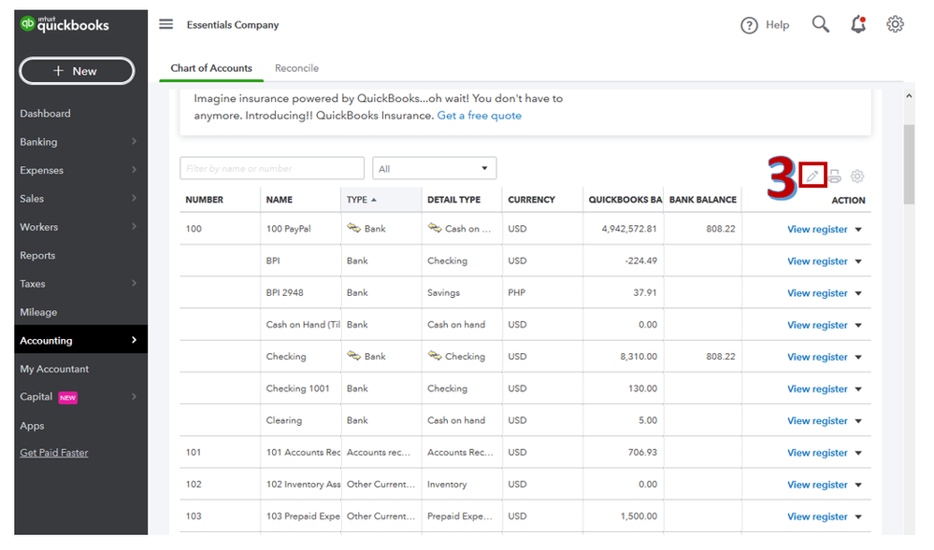Click balance value 4,942,572.81
Screen dimensions: 934x550
629,229
